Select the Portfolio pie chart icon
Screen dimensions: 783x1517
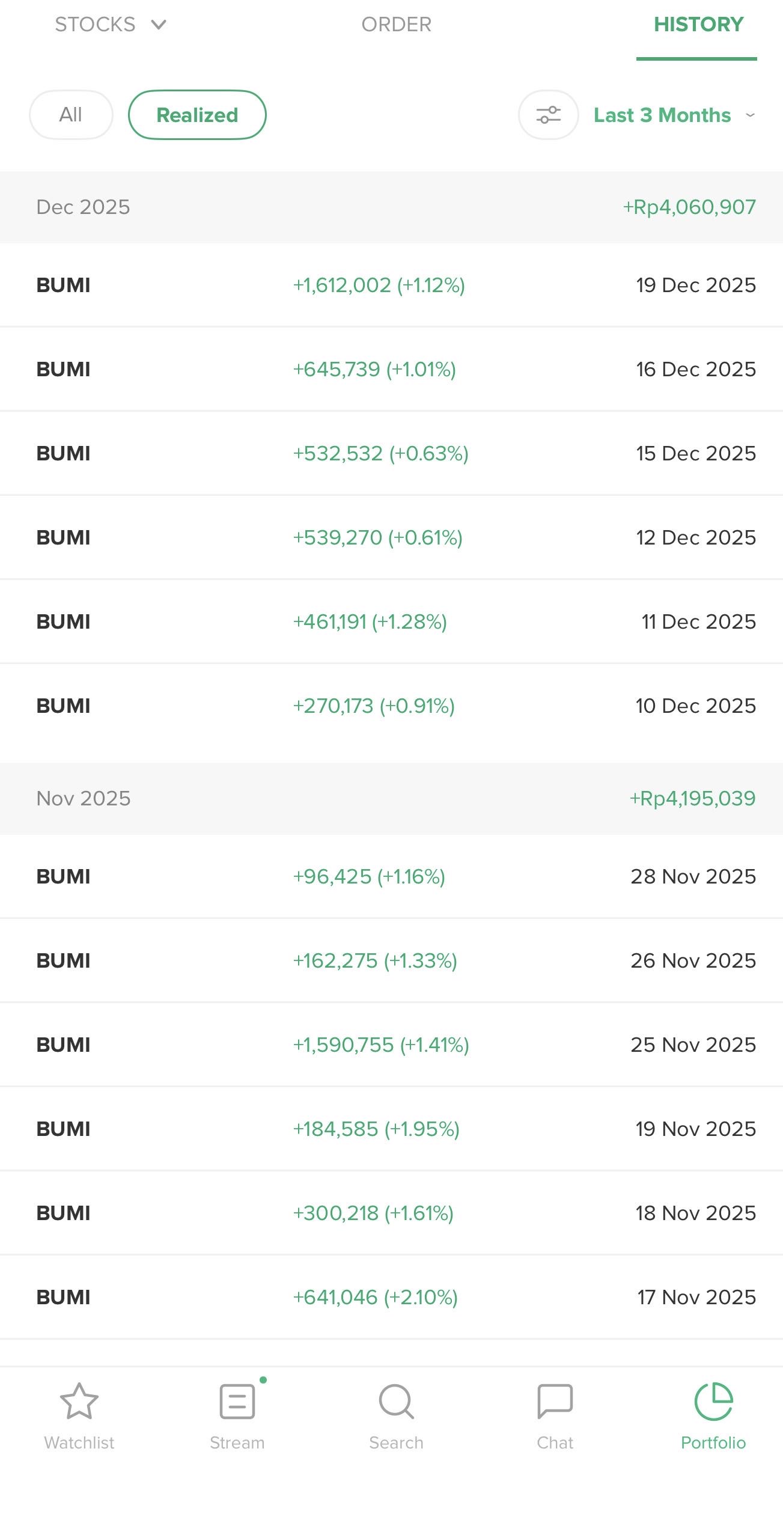point(713,1402)
